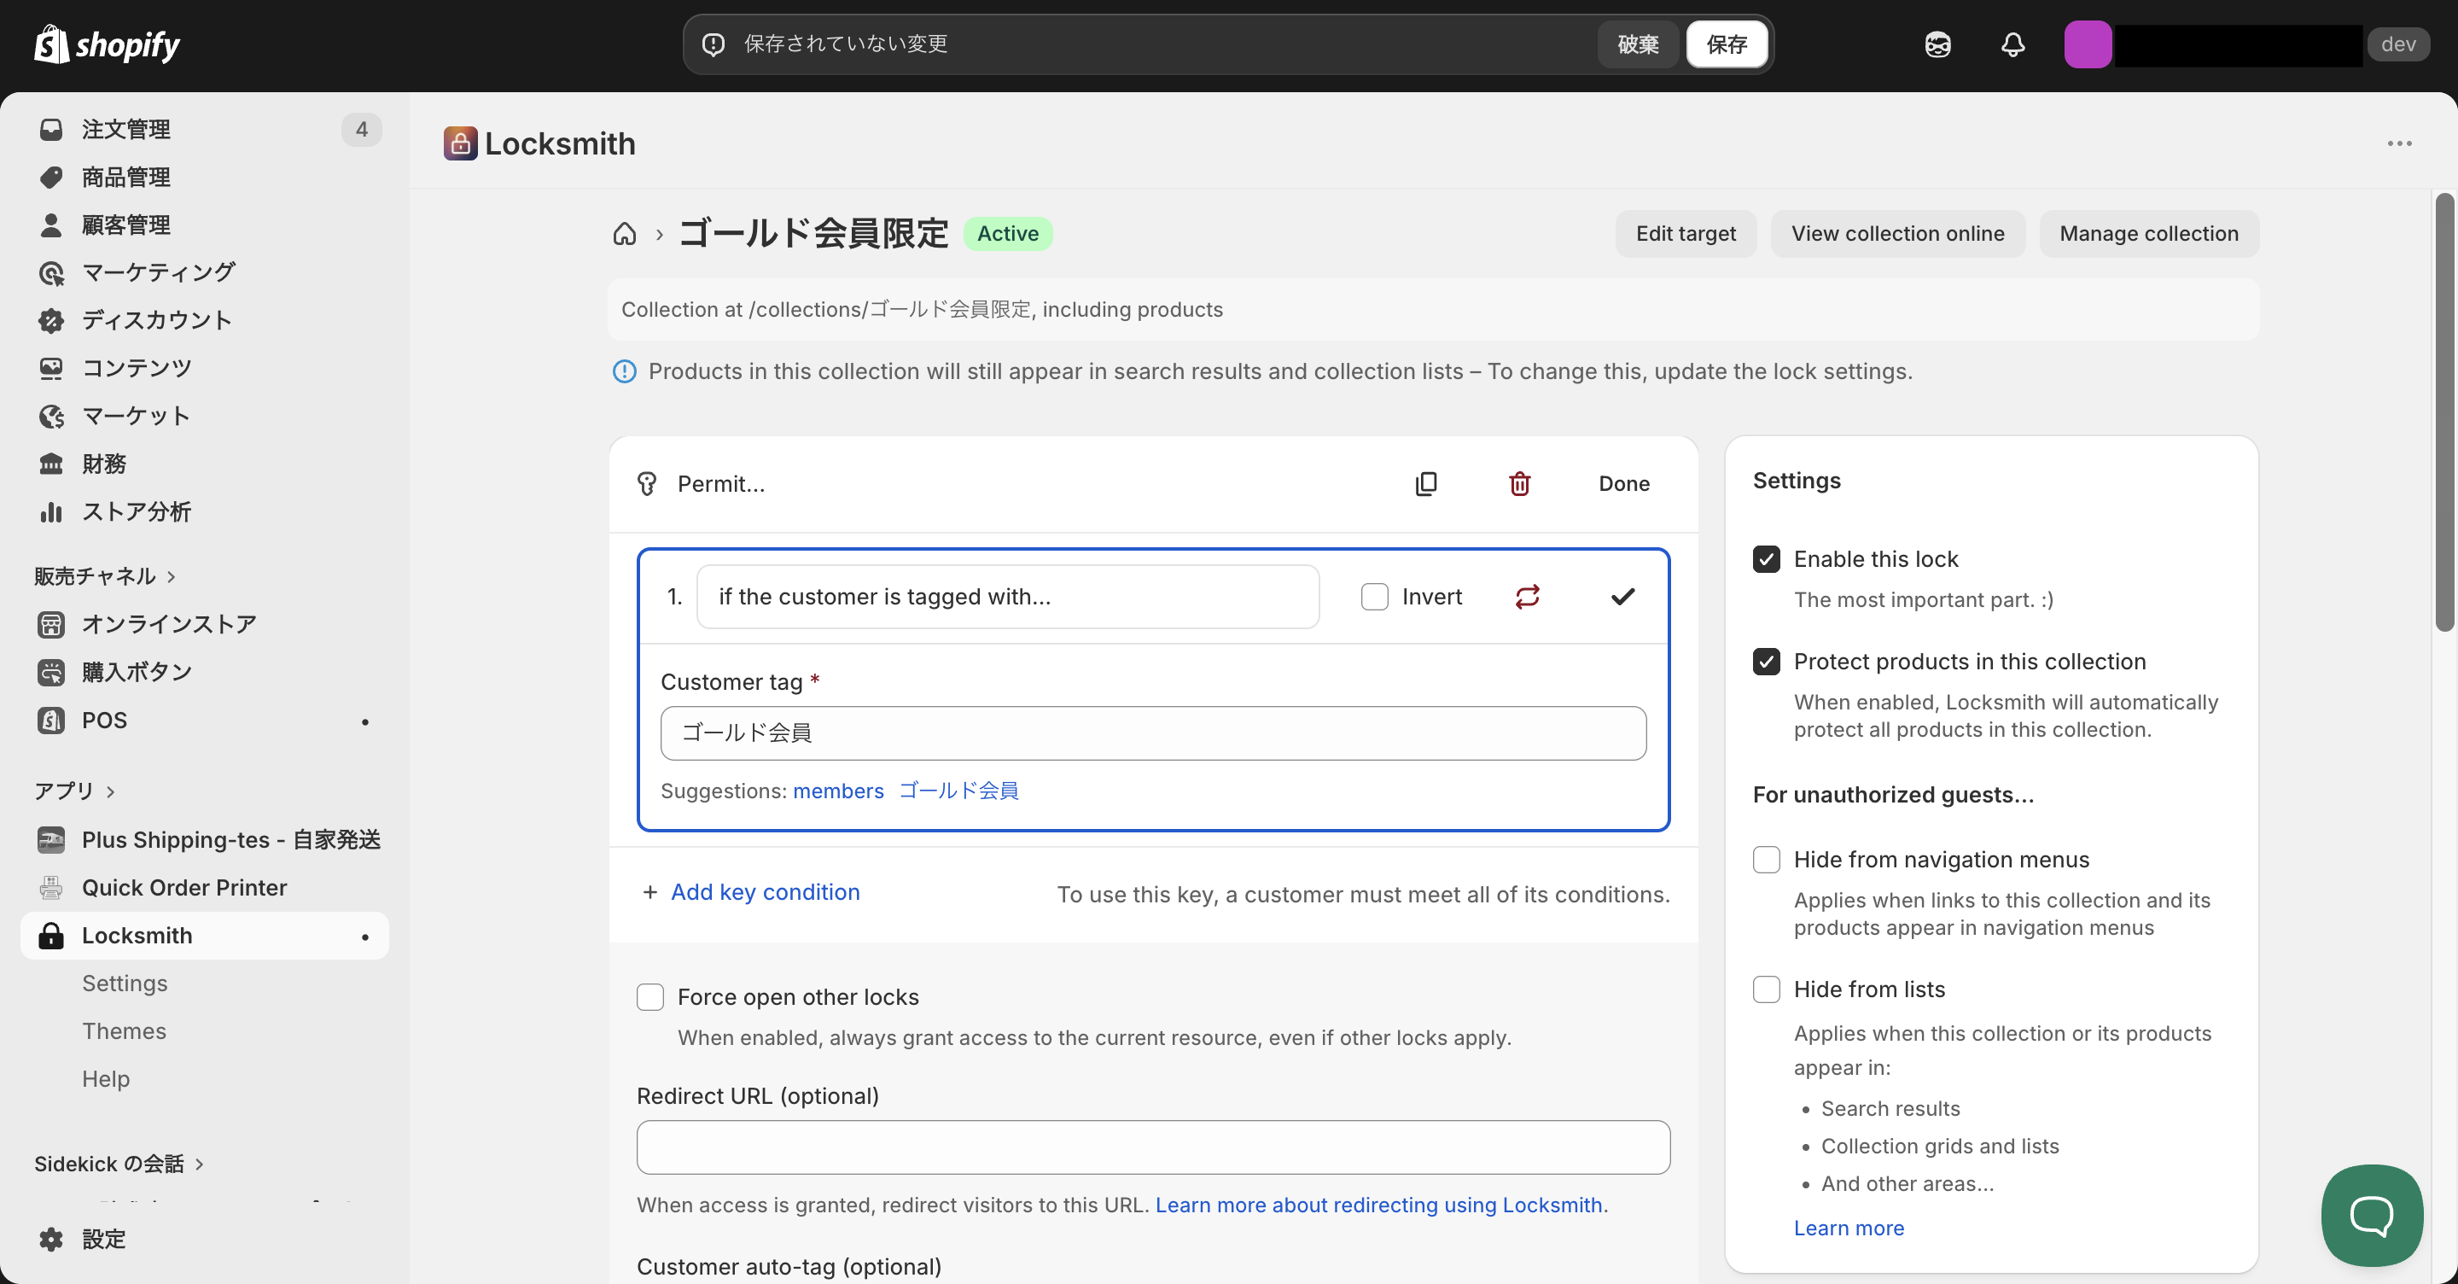Enable Force open other locks

coord(649,996)
